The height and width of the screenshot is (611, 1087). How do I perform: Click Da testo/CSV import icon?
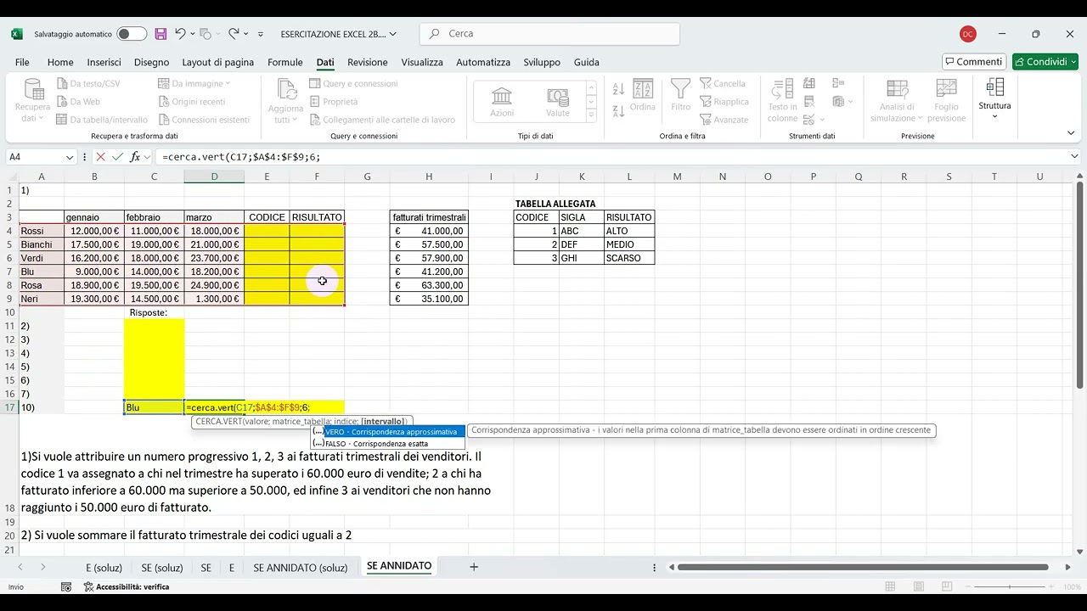point(88,83)
